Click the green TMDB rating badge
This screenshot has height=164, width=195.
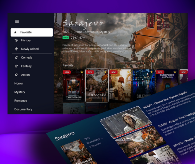coord(66,38)
